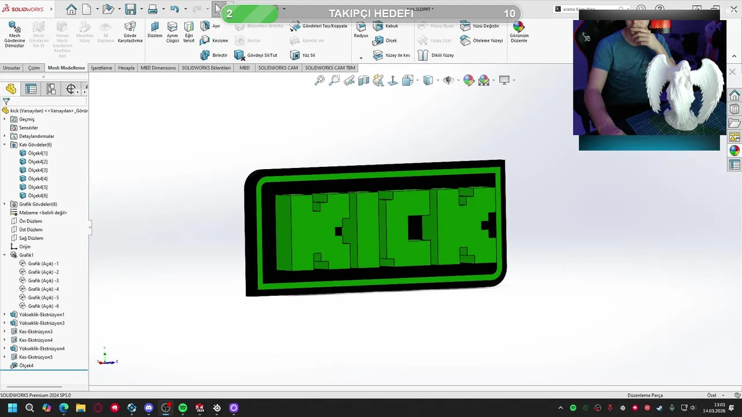
Task: Switch to the Unsurlar tab
Action: pyautogui.click(x=12, y=68)
